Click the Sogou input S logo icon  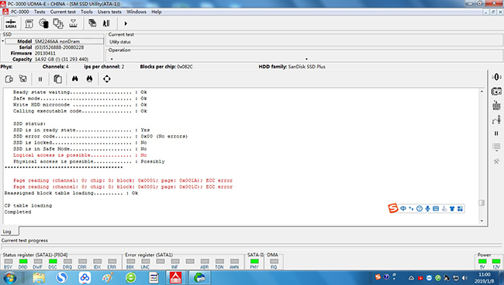click(393, 208)
